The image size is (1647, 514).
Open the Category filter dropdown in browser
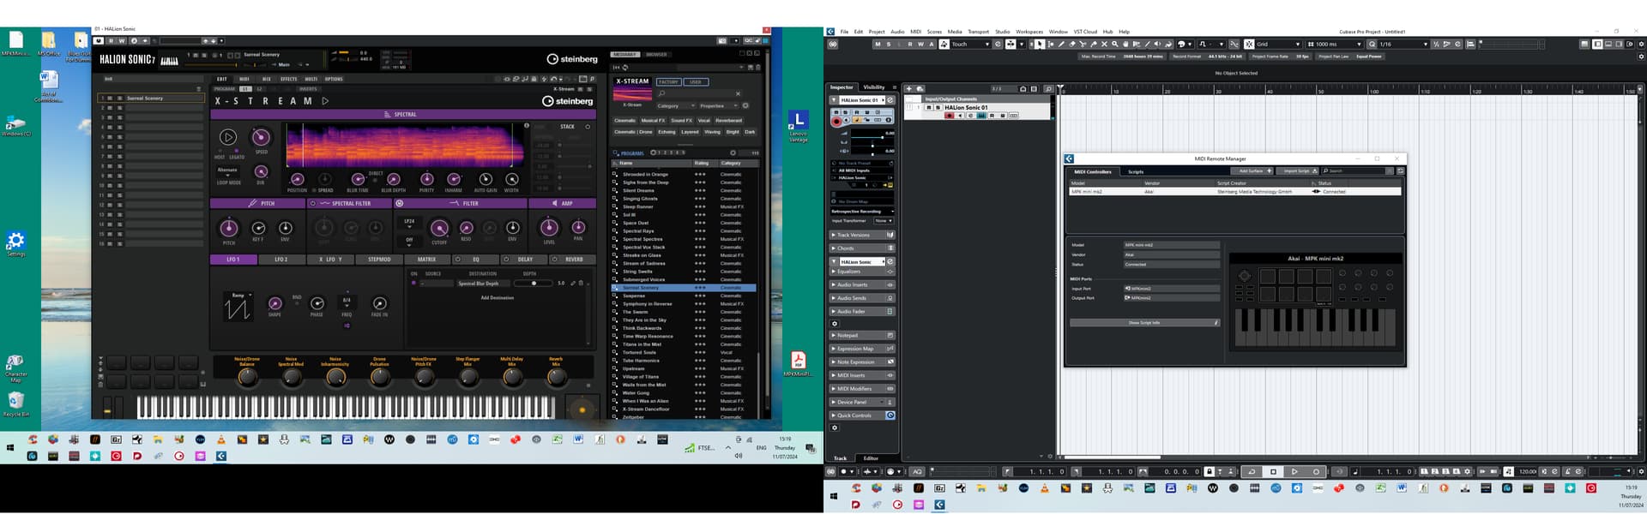[676, 106]
